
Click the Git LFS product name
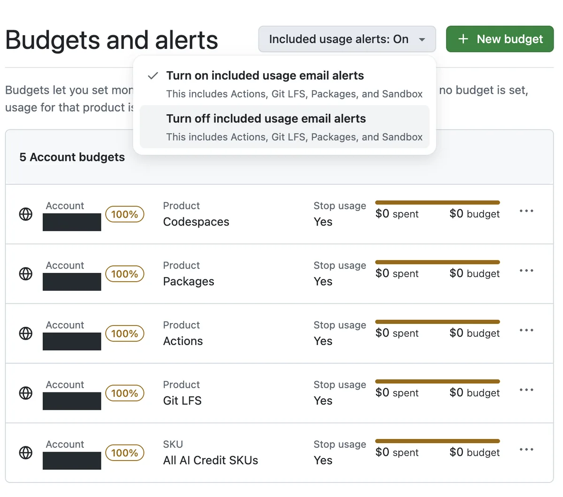point(183,400)
